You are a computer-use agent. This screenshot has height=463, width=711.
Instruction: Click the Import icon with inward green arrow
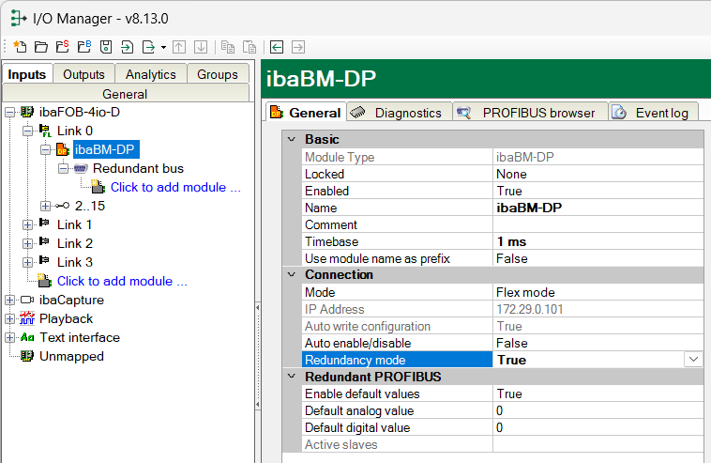(x=127, y=47)
